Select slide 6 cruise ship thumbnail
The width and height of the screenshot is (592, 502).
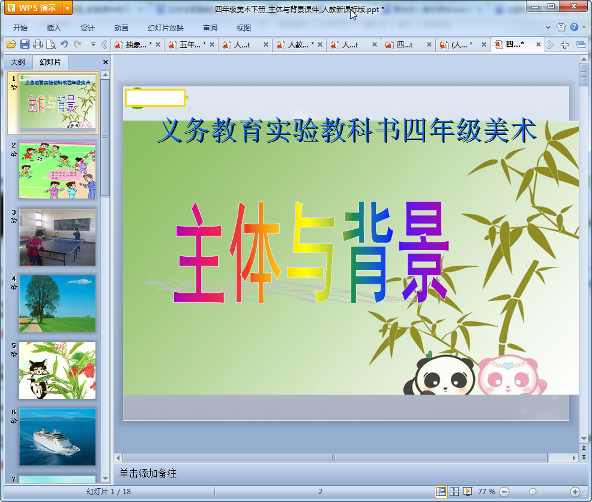[x=58, y=437]
